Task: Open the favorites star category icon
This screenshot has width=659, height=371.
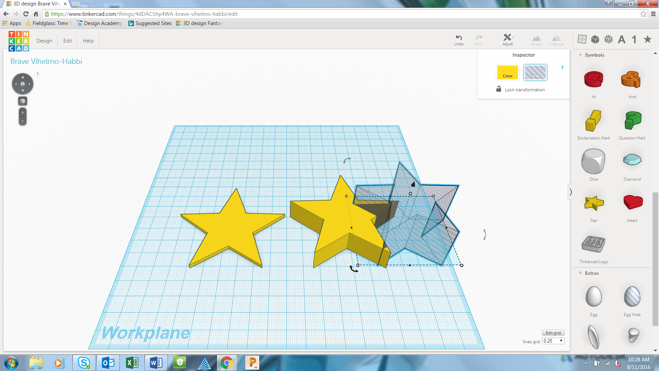Action: click(x=647, y=39)
